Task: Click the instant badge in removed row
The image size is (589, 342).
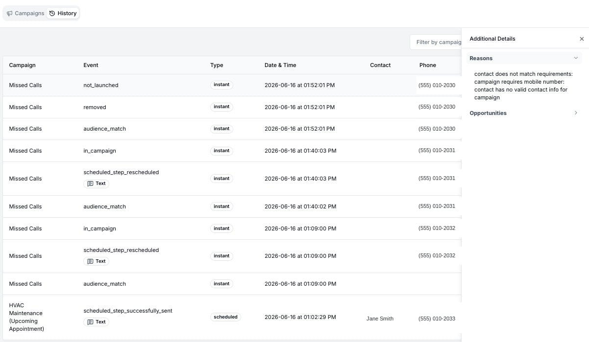Action: [x=221, y=107]
